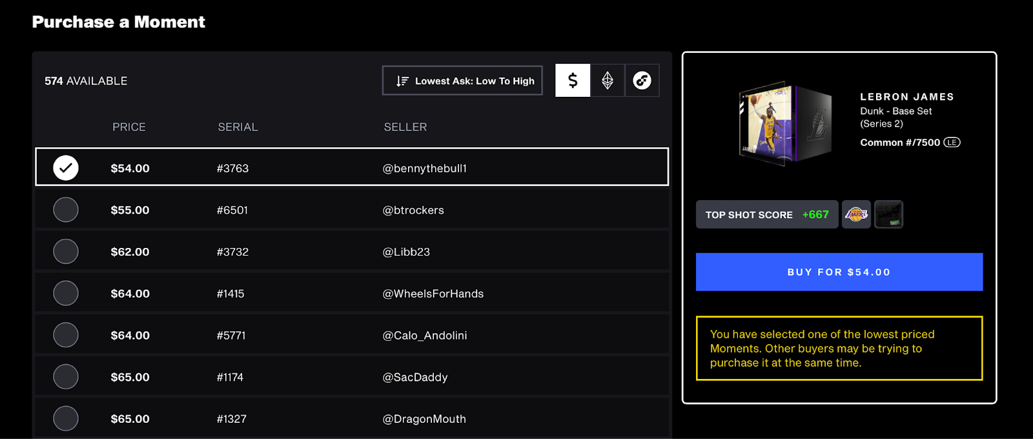Open seller @bennythebull1 profile

(x=425, y=168)
